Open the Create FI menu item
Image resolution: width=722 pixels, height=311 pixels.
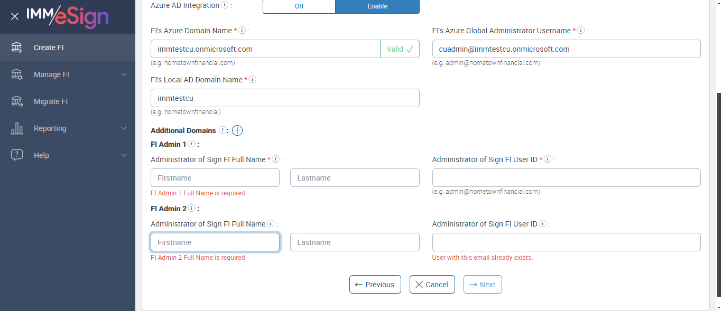coord(49,48)
